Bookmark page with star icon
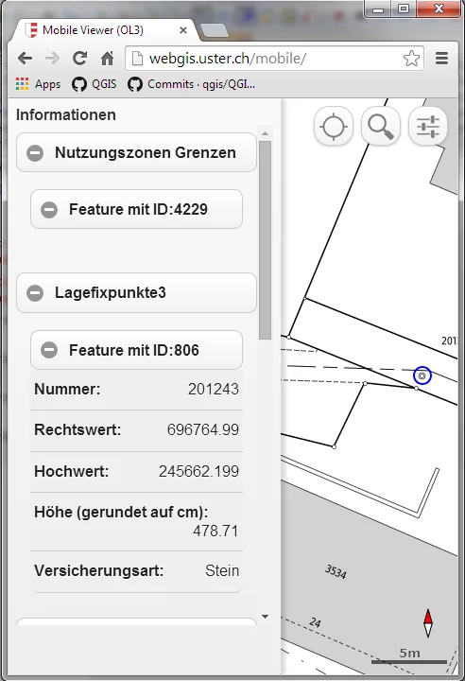Screen dimensions: 465x681 [411, 59]
